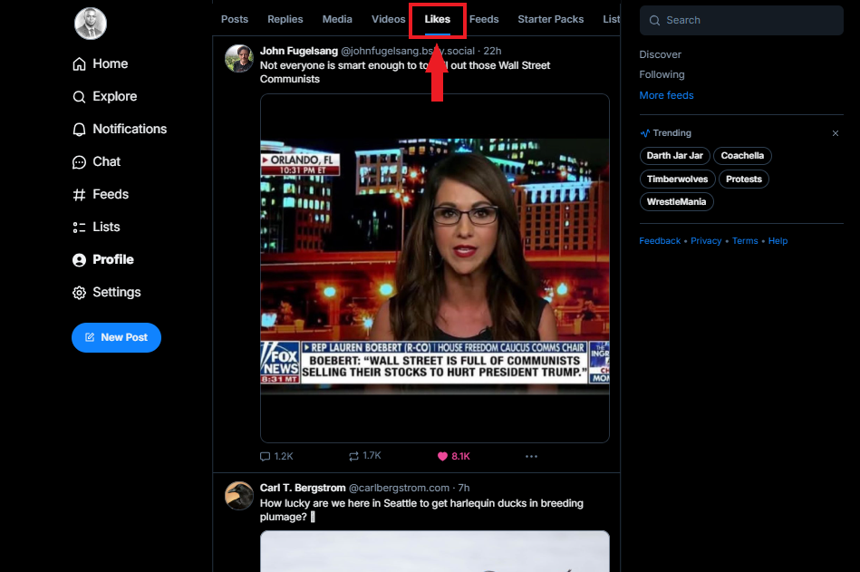Image resolution: width=860 pixels, height=572 pixels.
Task: Open the Starter Packs tab
Action: (x=551, y=19)
